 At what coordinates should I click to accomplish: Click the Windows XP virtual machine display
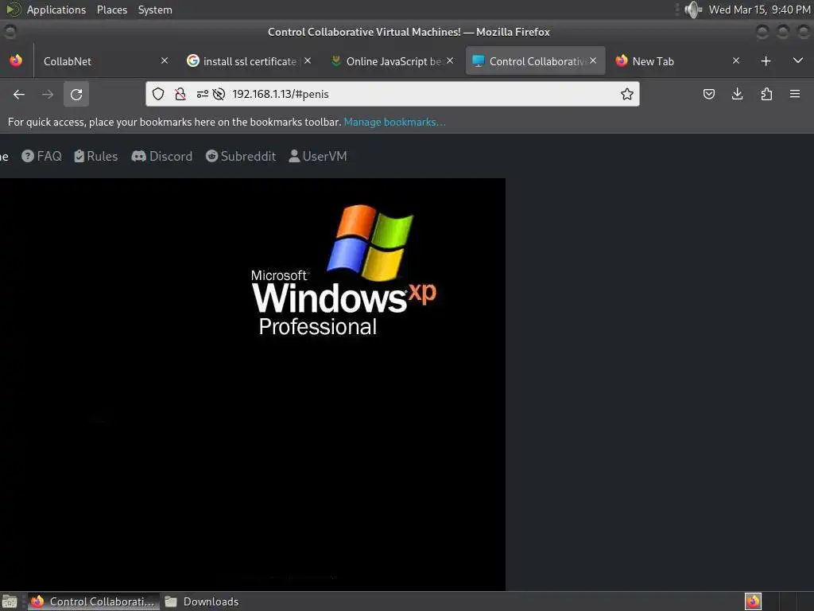click(x=252, y=384)
